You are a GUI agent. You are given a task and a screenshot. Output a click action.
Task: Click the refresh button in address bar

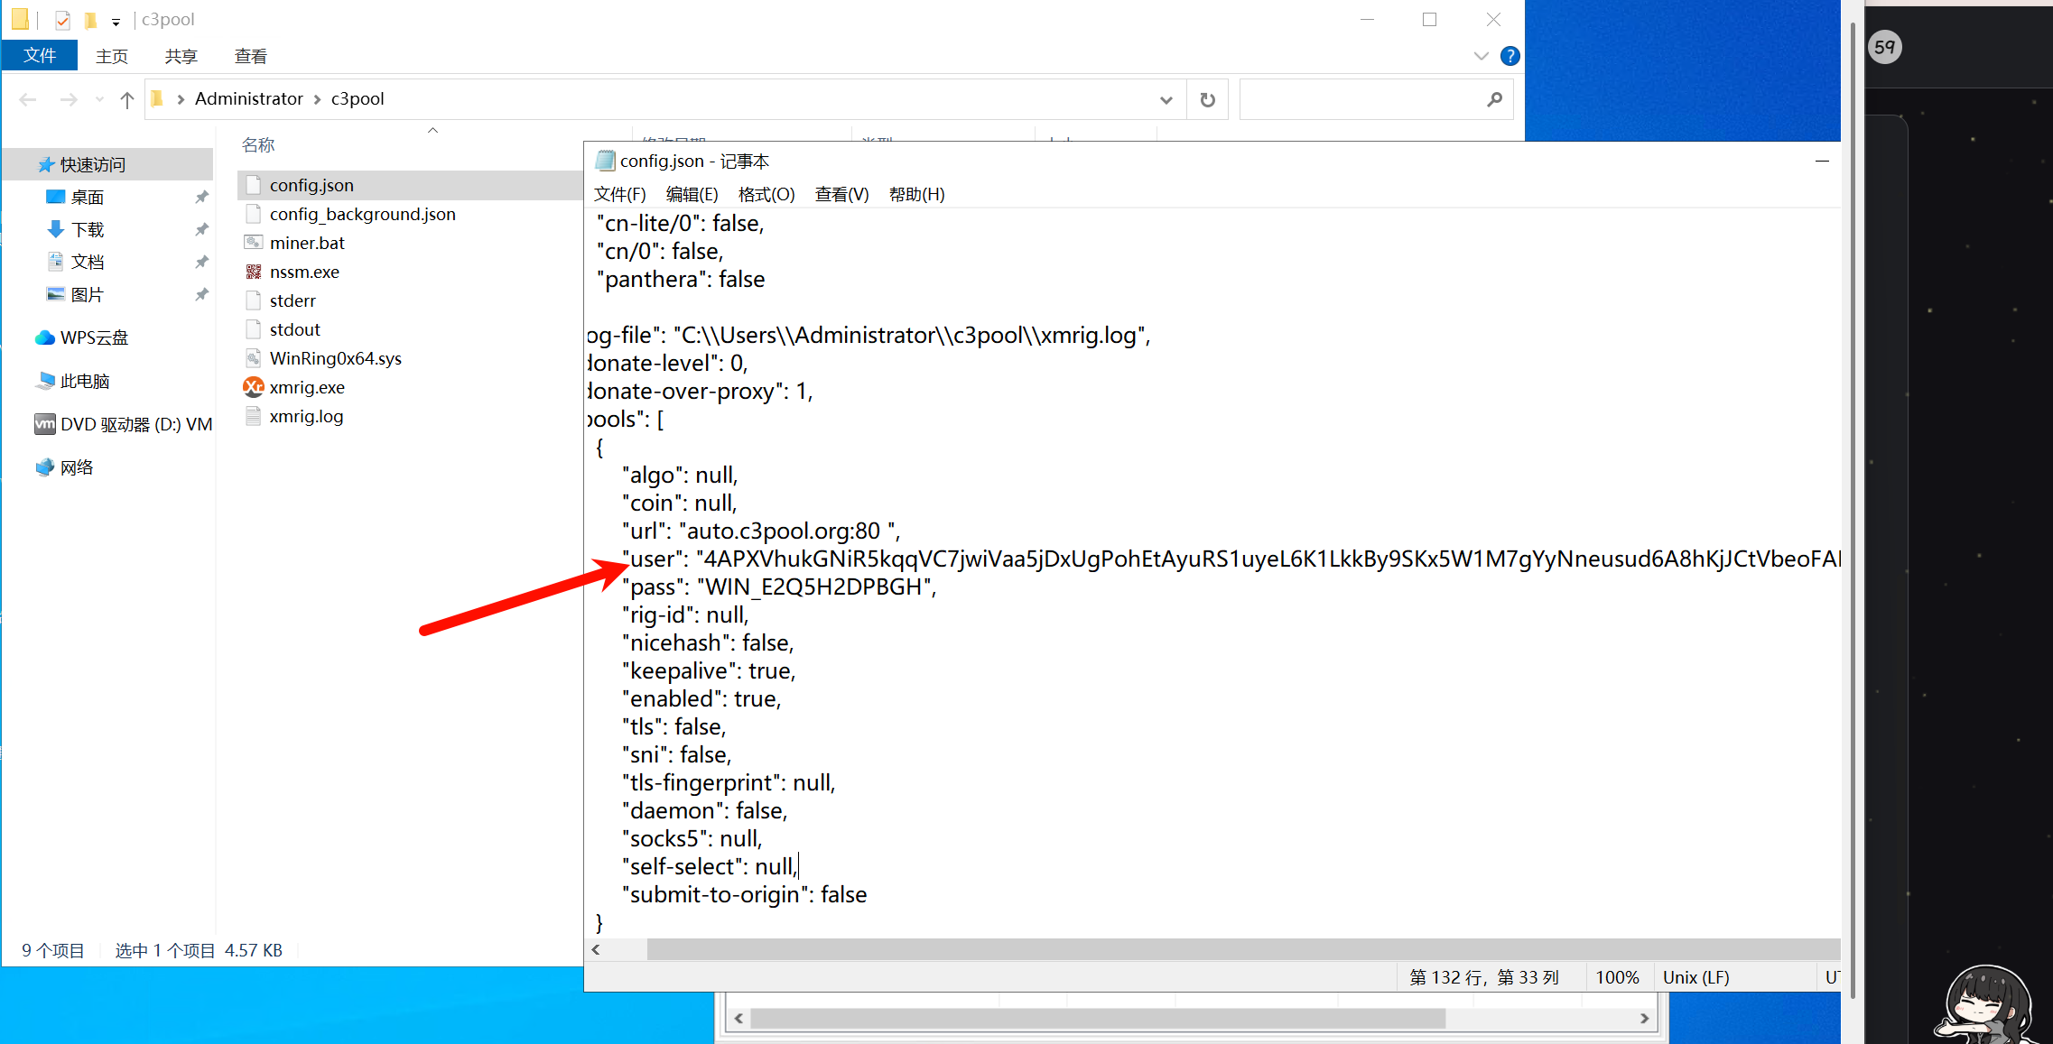pos(1207,99)
